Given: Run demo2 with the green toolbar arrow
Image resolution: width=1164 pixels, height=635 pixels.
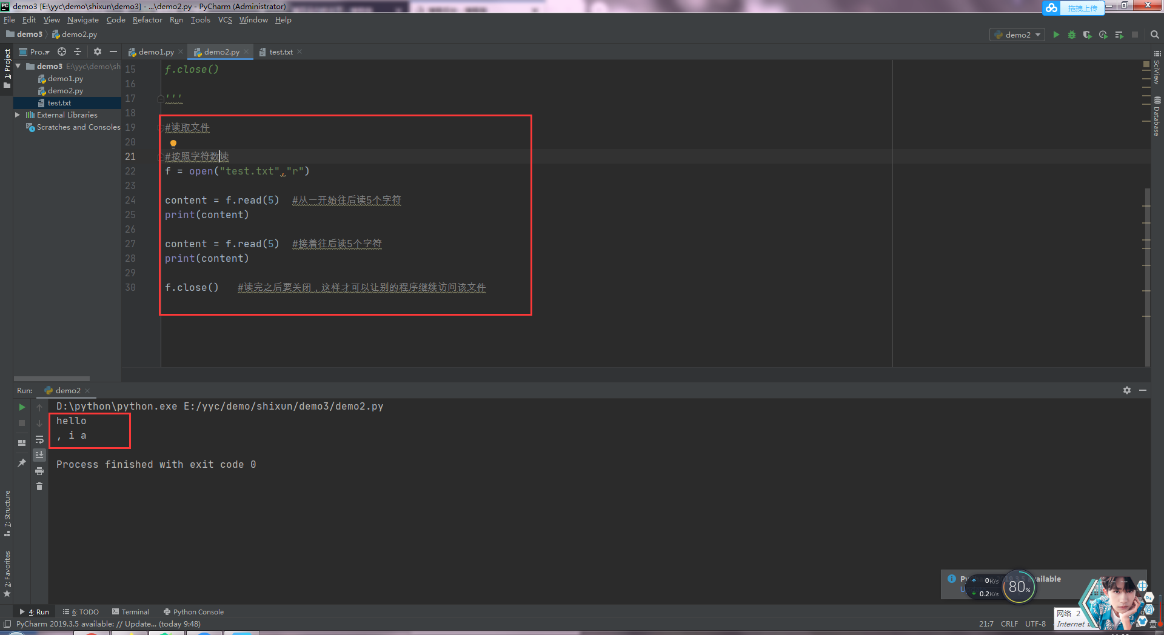Looking at the screenshot, I should (1056, 35).
